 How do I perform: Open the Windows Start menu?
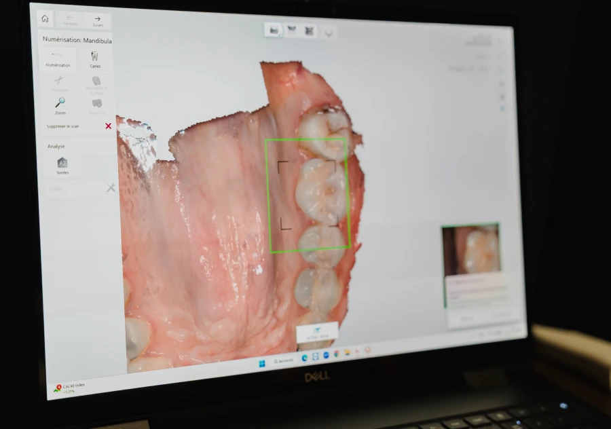tap(262, 363)
